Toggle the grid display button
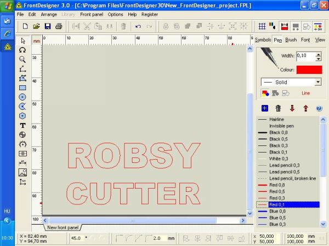 (262, 26)
